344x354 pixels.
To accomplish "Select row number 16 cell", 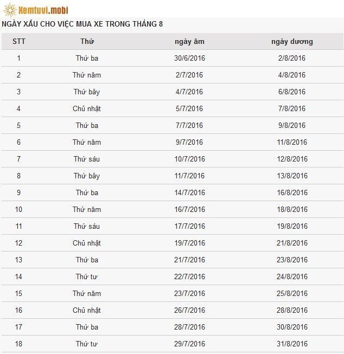I will tap(19, 310).
